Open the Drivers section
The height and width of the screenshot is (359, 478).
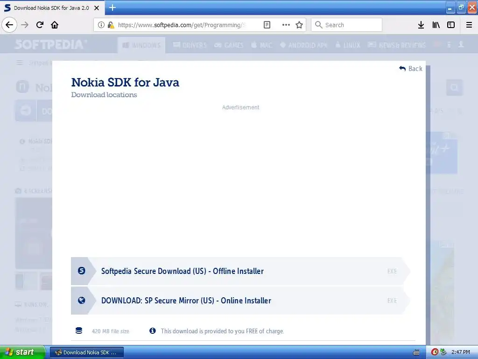[190, 45]
